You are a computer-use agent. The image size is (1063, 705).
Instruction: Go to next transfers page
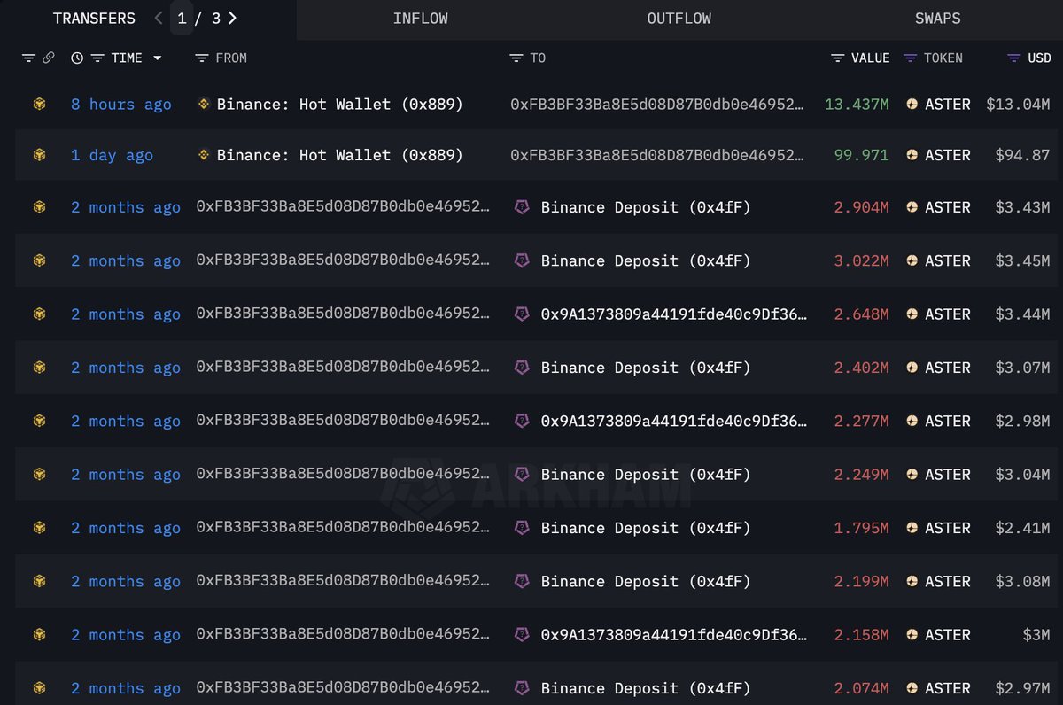point(233,19)
